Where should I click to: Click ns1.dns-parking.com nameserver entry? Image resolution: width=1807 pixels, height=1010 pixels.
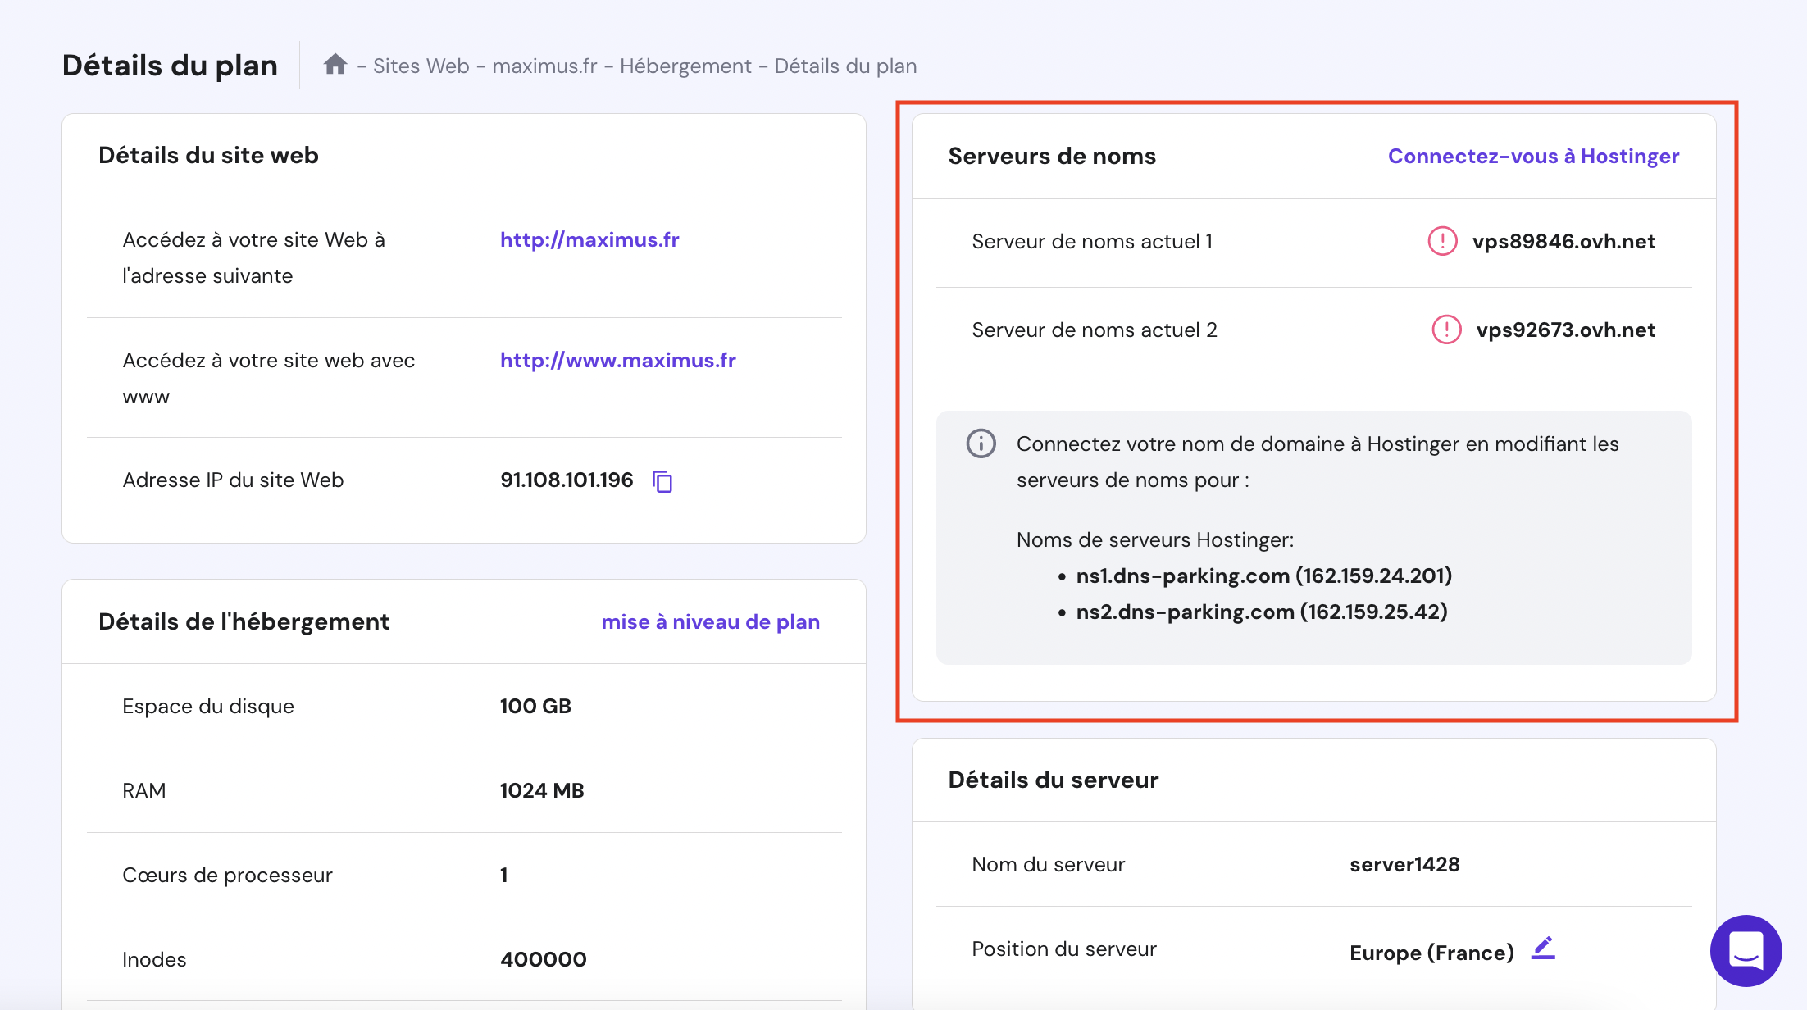tap(1263, 576)
